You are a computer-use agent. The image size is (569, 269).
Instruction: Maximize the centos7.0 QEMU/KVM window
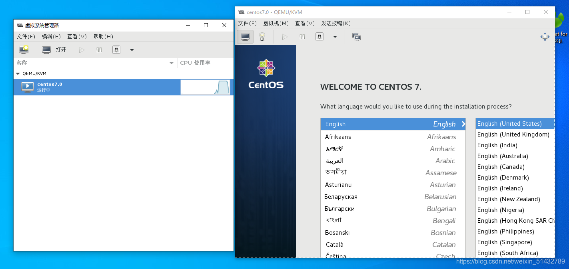(527, 12)
